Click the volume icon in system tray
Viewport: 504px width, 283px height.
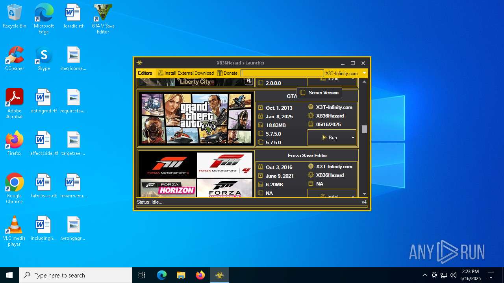[x=453, y=275]
